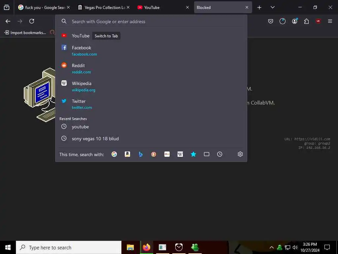This screenshot has width=338, height=254.
Task: Click the Save to Pocket icon
Action: (271, 21)
